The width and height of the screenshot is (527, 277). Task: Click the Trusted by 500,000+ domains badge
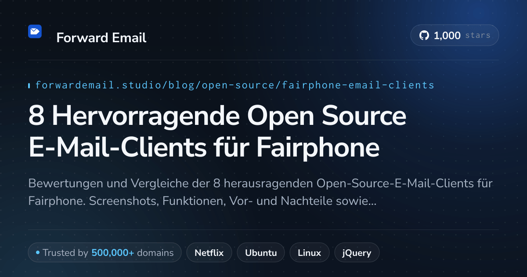coord(105,253)
